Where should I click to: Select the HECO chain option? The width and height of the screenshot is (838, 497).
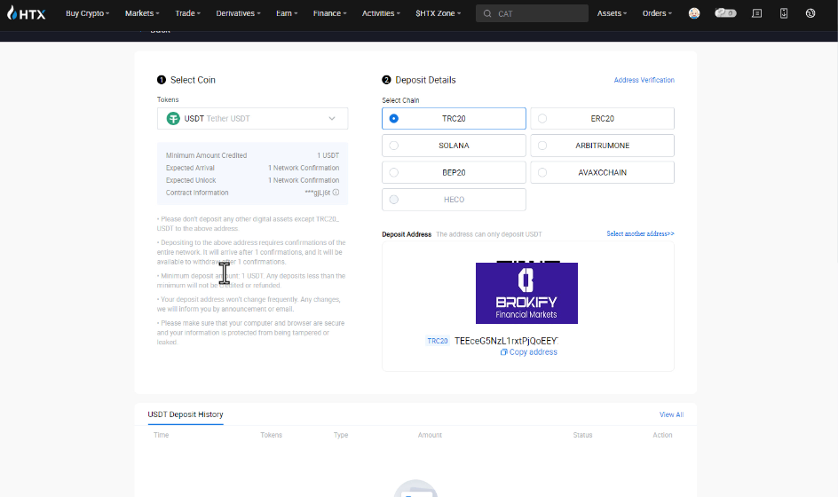(x=454, y=200)
